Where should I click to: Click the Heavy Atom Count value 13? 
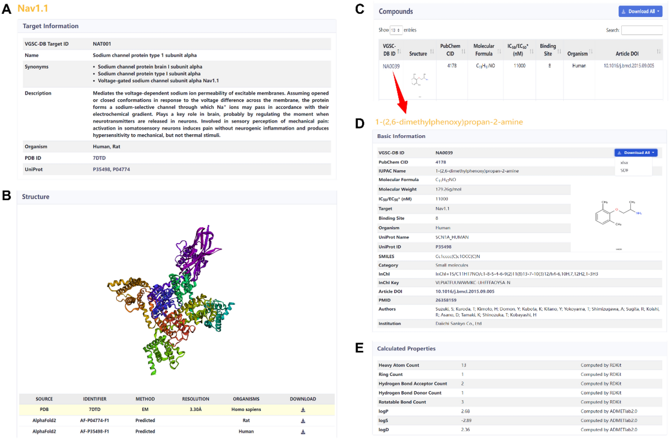[x=463, y=365]
